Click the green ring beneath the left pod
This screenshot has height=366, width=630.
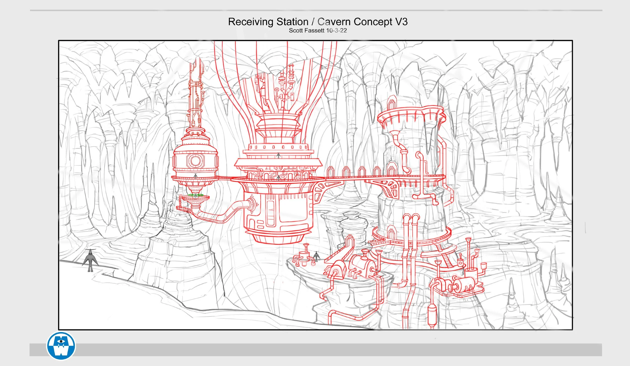point(196,195)
